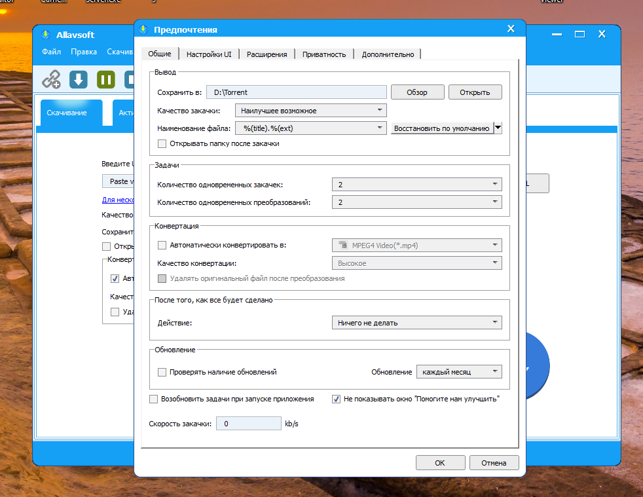Close the Предпочтения dialog with X
The width and height of the screenshot is (643, 497).
(x=511, y=29)
